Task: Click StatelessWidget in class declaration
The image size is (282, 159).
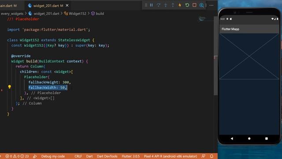Action: pos(74,40)
